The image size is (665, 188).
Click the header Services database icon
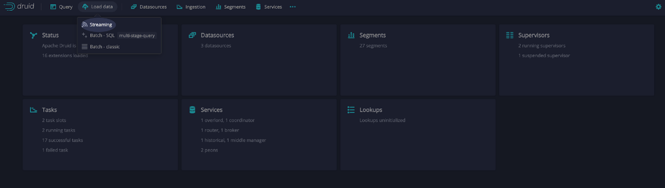258,7
